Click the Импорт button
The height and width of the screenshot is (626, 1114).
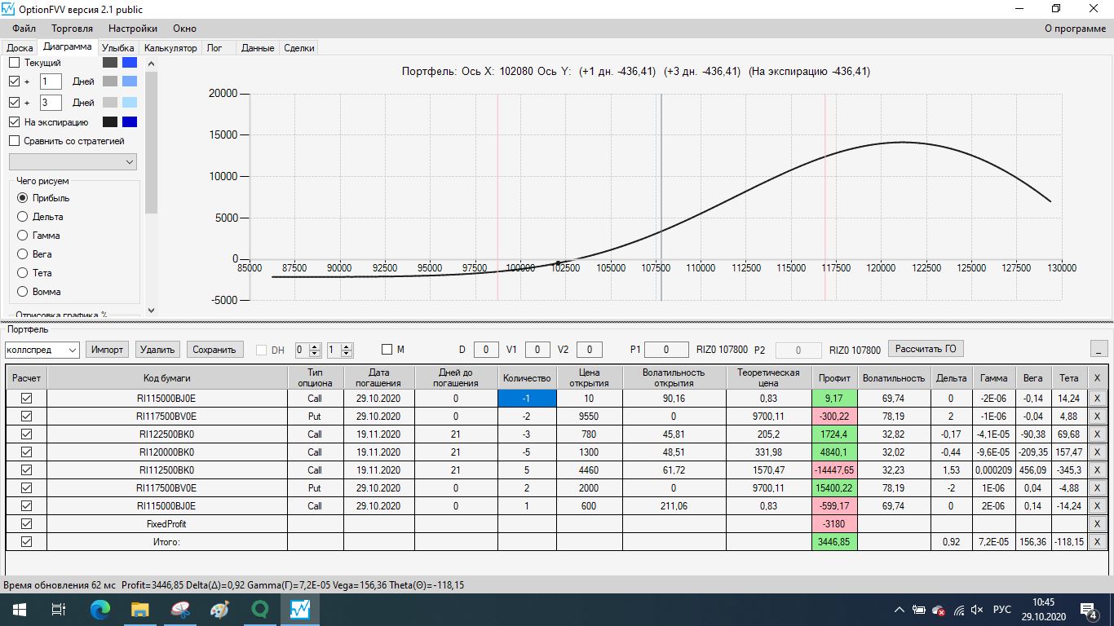click(x=108, y=350)
